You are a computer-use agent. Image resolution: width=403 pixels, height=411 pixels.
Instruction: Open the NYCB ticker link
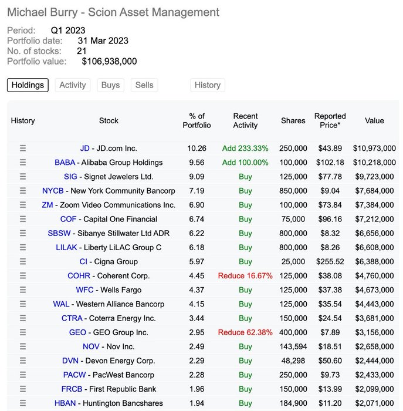(53, 191)
